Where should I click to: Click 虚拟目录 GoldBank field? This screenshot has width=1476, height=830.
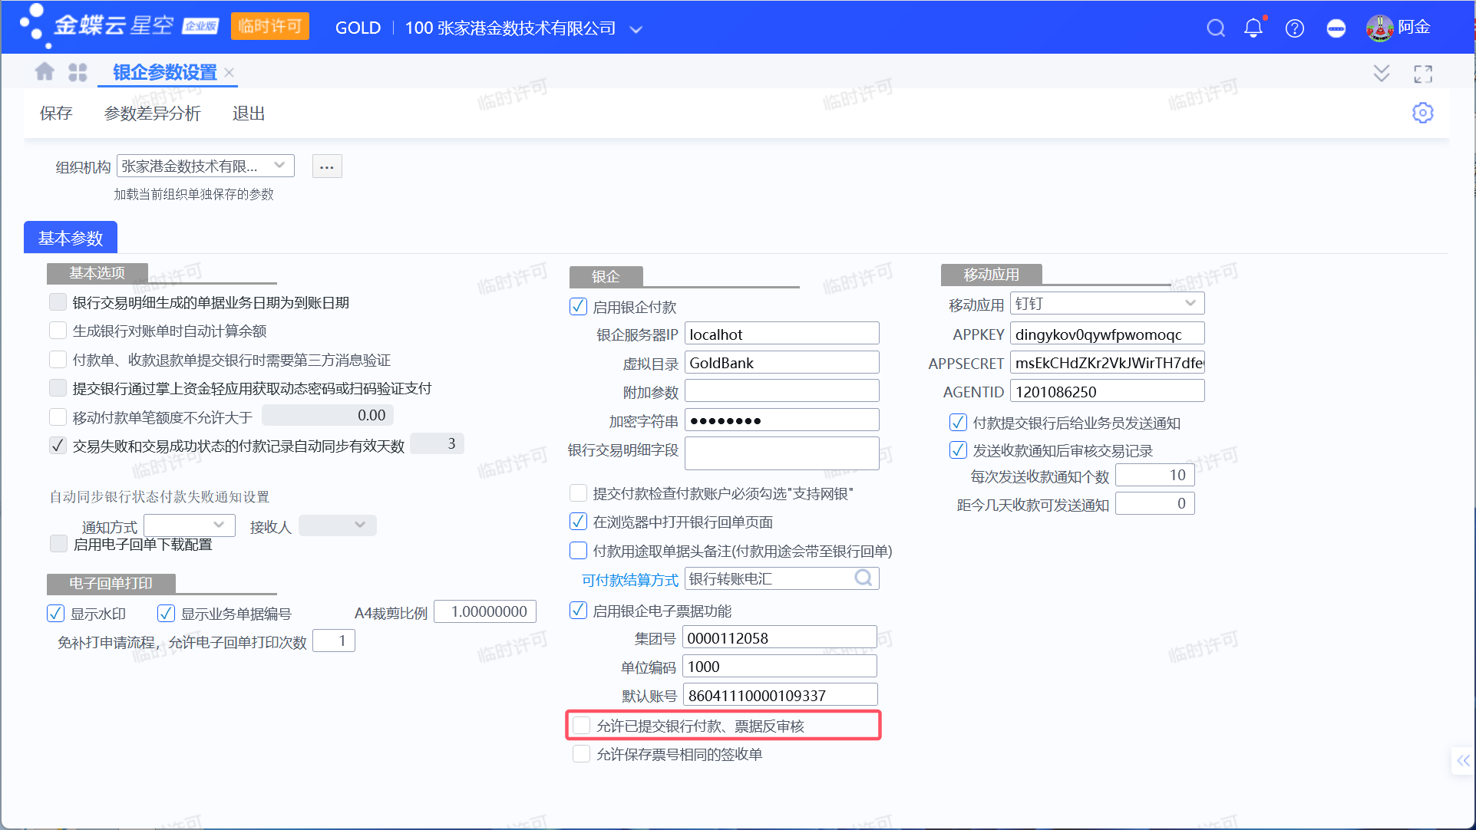pos(781,362)
